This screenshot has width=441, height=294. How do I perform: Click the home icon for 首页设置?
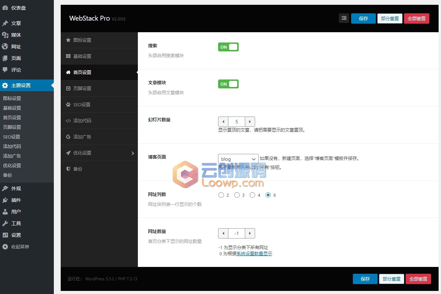68,72
